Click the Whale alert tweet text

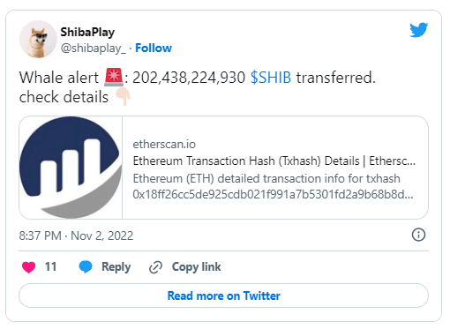point(198,87)
